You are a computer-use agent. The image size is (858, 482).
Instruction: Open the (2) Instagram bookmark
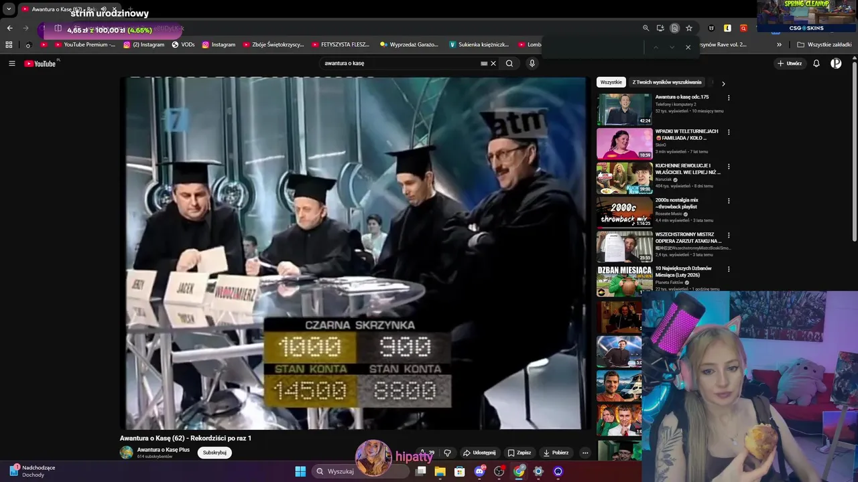click(x=143, y=45)
